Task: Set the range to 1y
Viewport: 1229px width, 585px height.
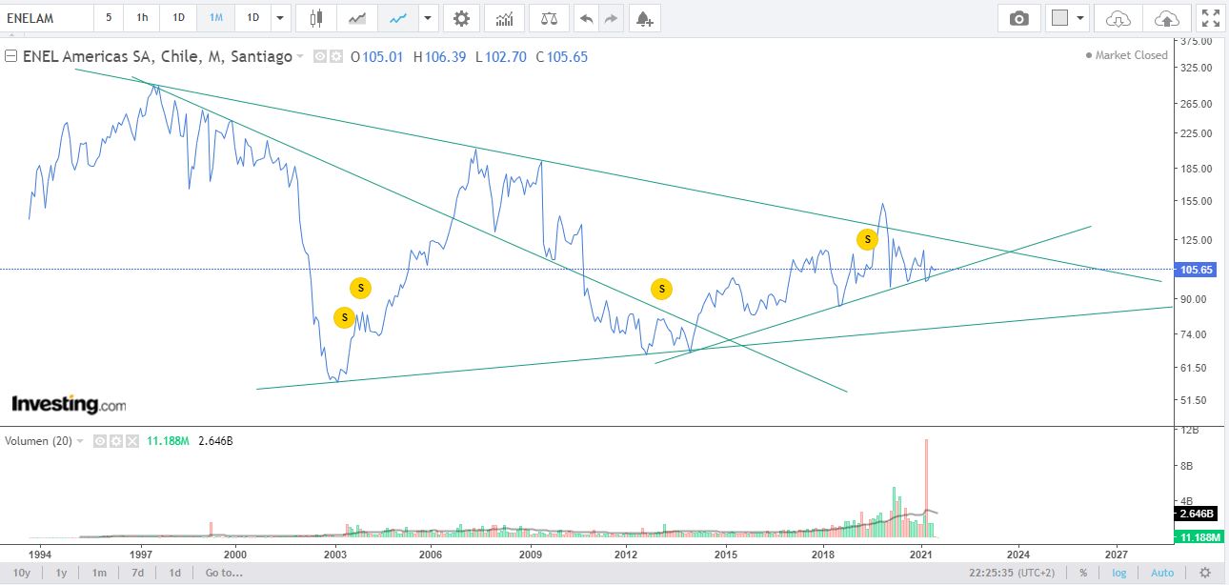Action: 61,573
